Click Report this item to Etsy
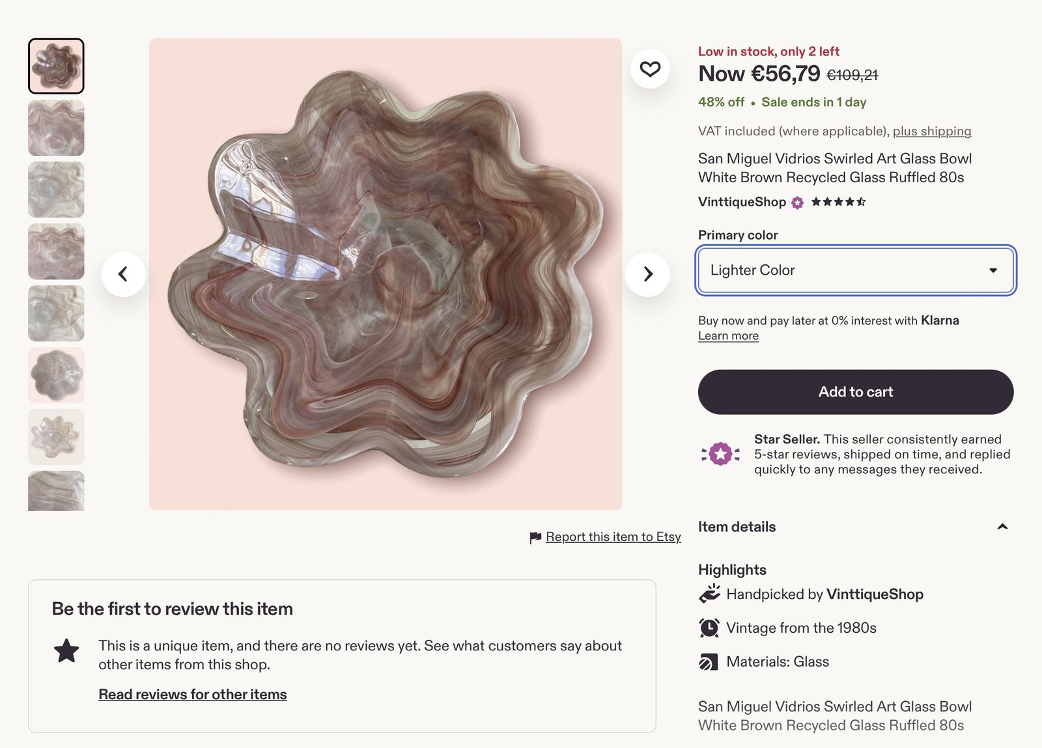Viewport: 1042px width, 748px height. pos(613,537)
